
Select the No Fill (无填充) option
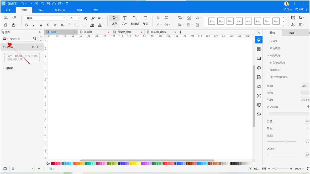[x=268, y=41]
